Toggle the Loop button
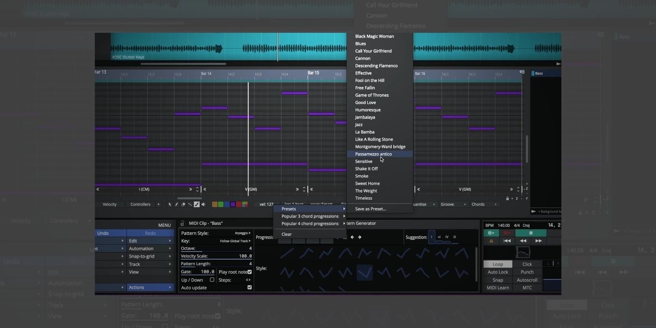The height and width of the screenshot is (328, 656). click(x=498, y=264)
